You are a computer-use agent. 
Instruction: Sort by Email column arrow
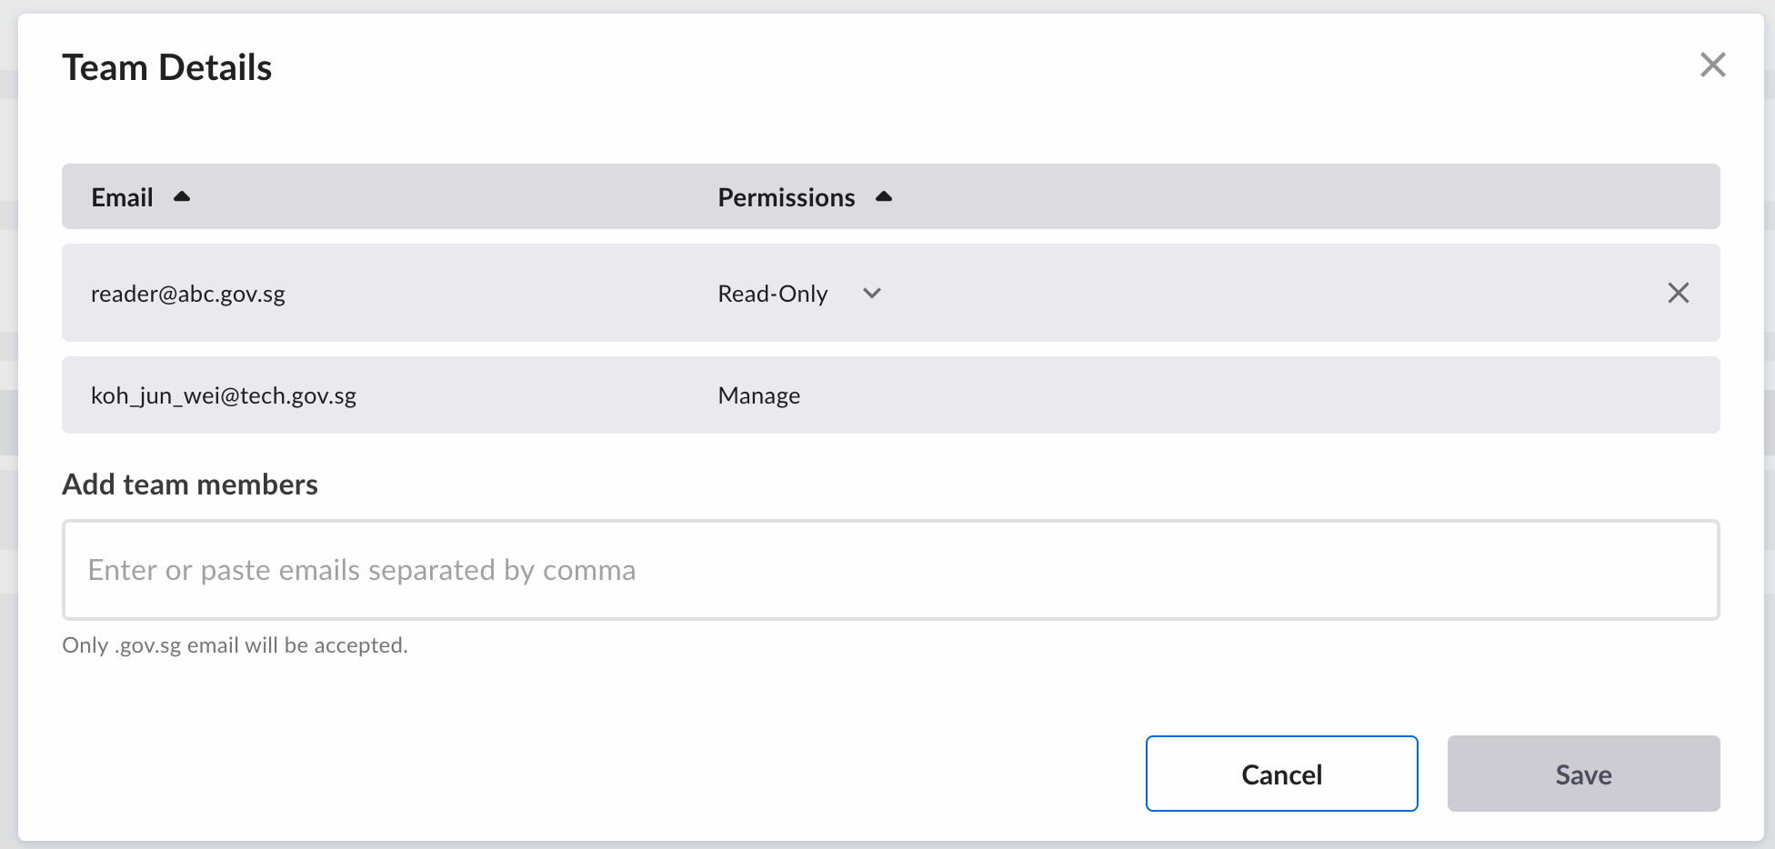coord(182,196)
